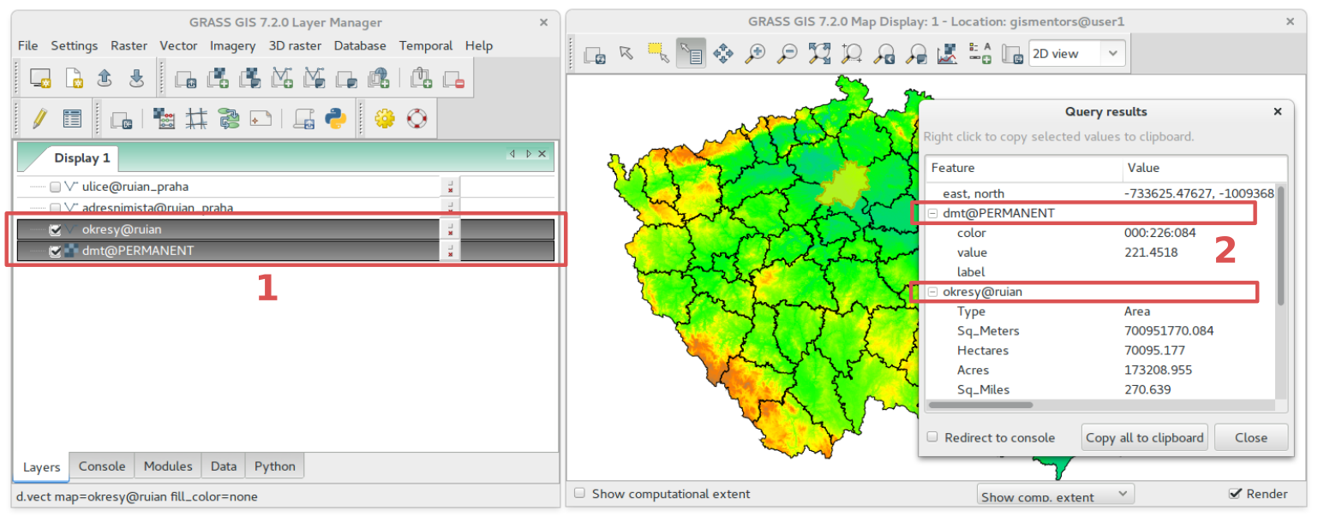Screen dimensions: 1318x516
Task: Enable Show computational extent checkbox
Action: (x=580, y=494)
